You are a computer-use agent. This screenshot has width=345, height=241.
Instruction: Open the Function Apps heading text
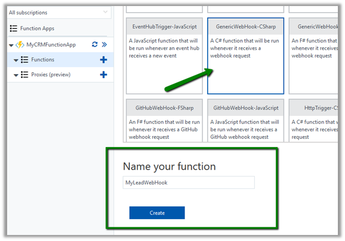click(37, 29)
